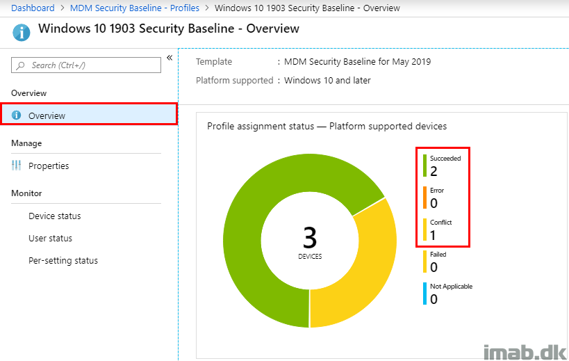Click the Not Applicable legend label
Image resolution: width=569 pixels, height=361 pixels.
pyautogui.click(x=451, y=286)
